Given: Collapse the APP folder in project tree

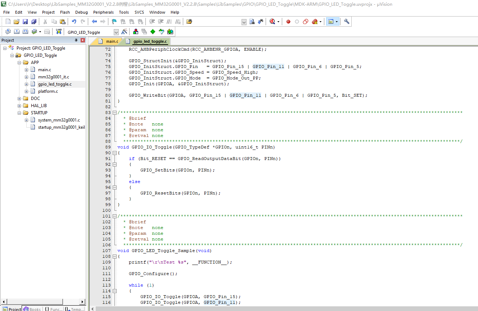Looking at the screenshot, I should click(19, 63).
